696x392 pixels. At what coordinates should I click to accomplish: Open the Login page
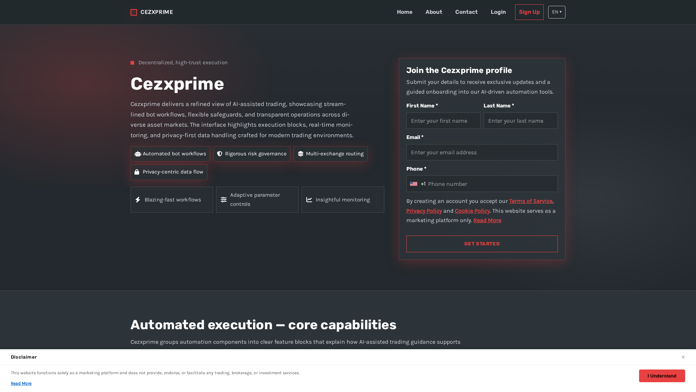(498, 12)
